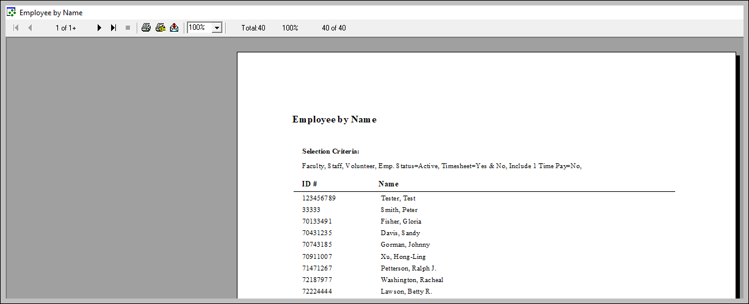
Task: Click ID 72187977
Action: 317,280
